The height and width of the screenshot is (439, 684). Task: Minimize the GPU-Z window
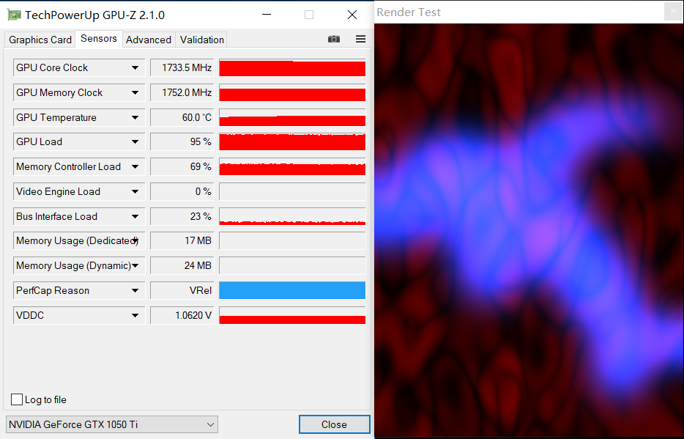(267, 15)
